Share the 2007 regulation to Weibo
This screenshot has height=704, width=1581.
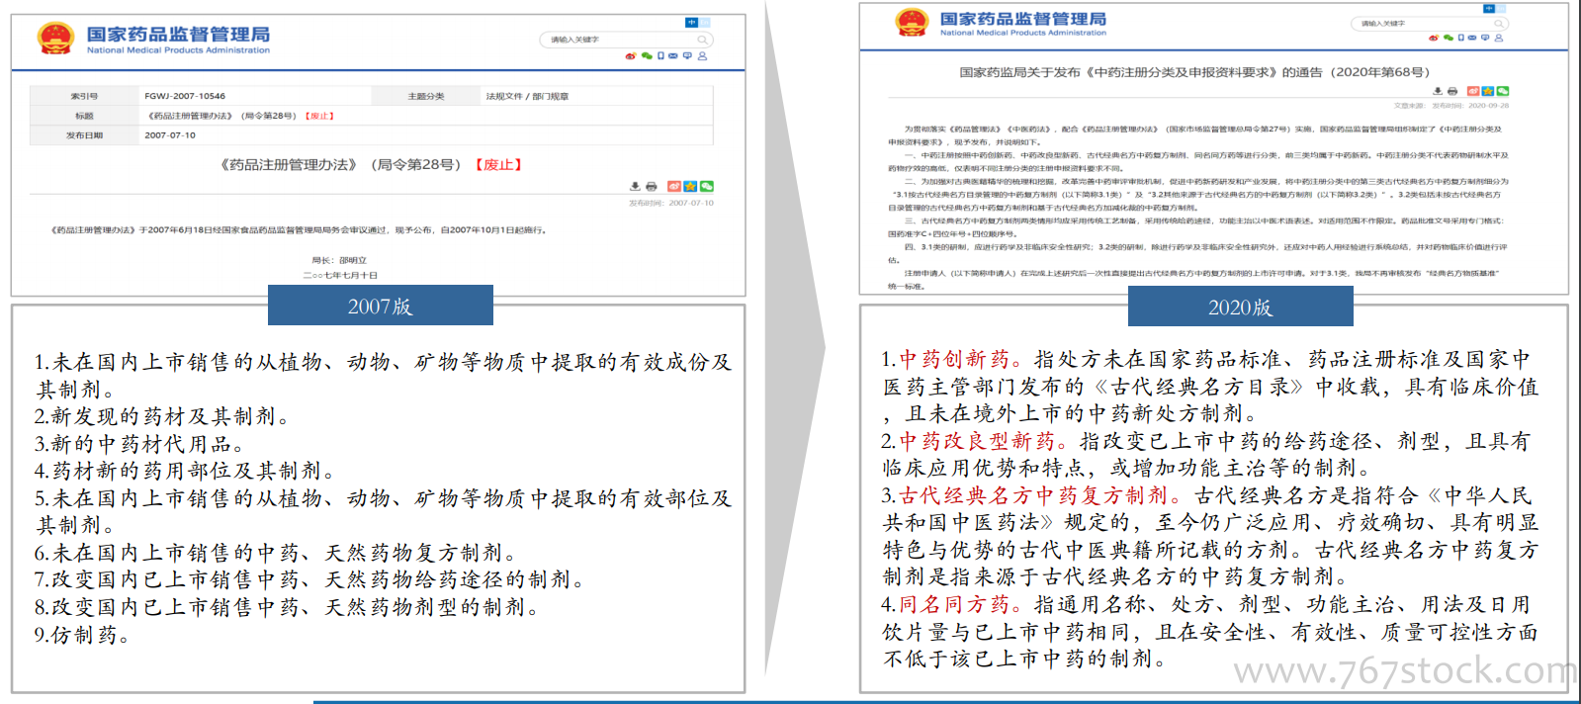(x=674, y=186)
